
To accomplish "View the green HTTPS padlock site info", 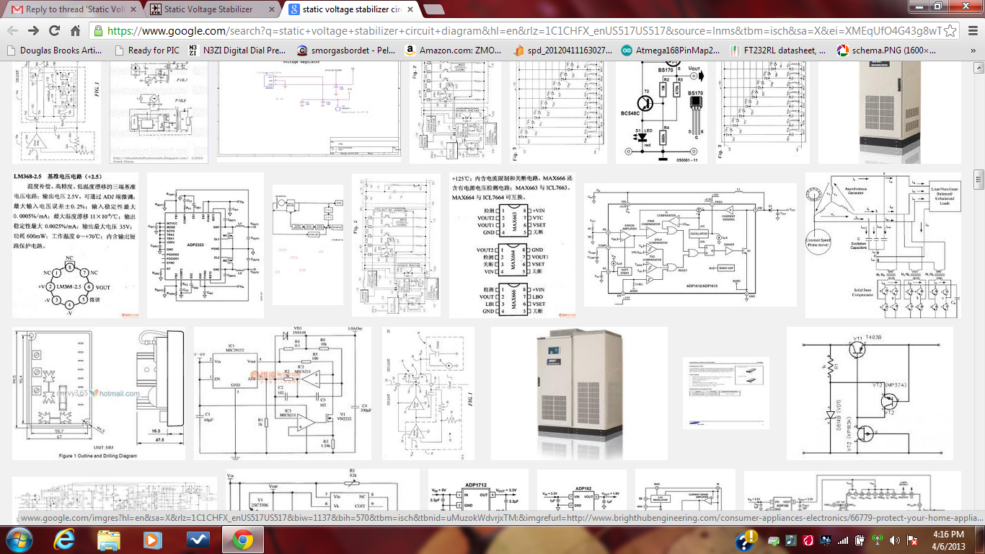I will [99, 31].
